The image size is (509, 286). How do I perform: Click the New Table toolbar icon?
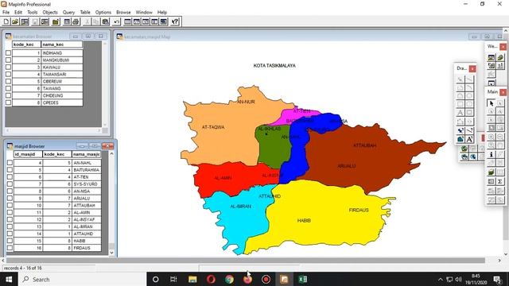[x=6, y=21]
